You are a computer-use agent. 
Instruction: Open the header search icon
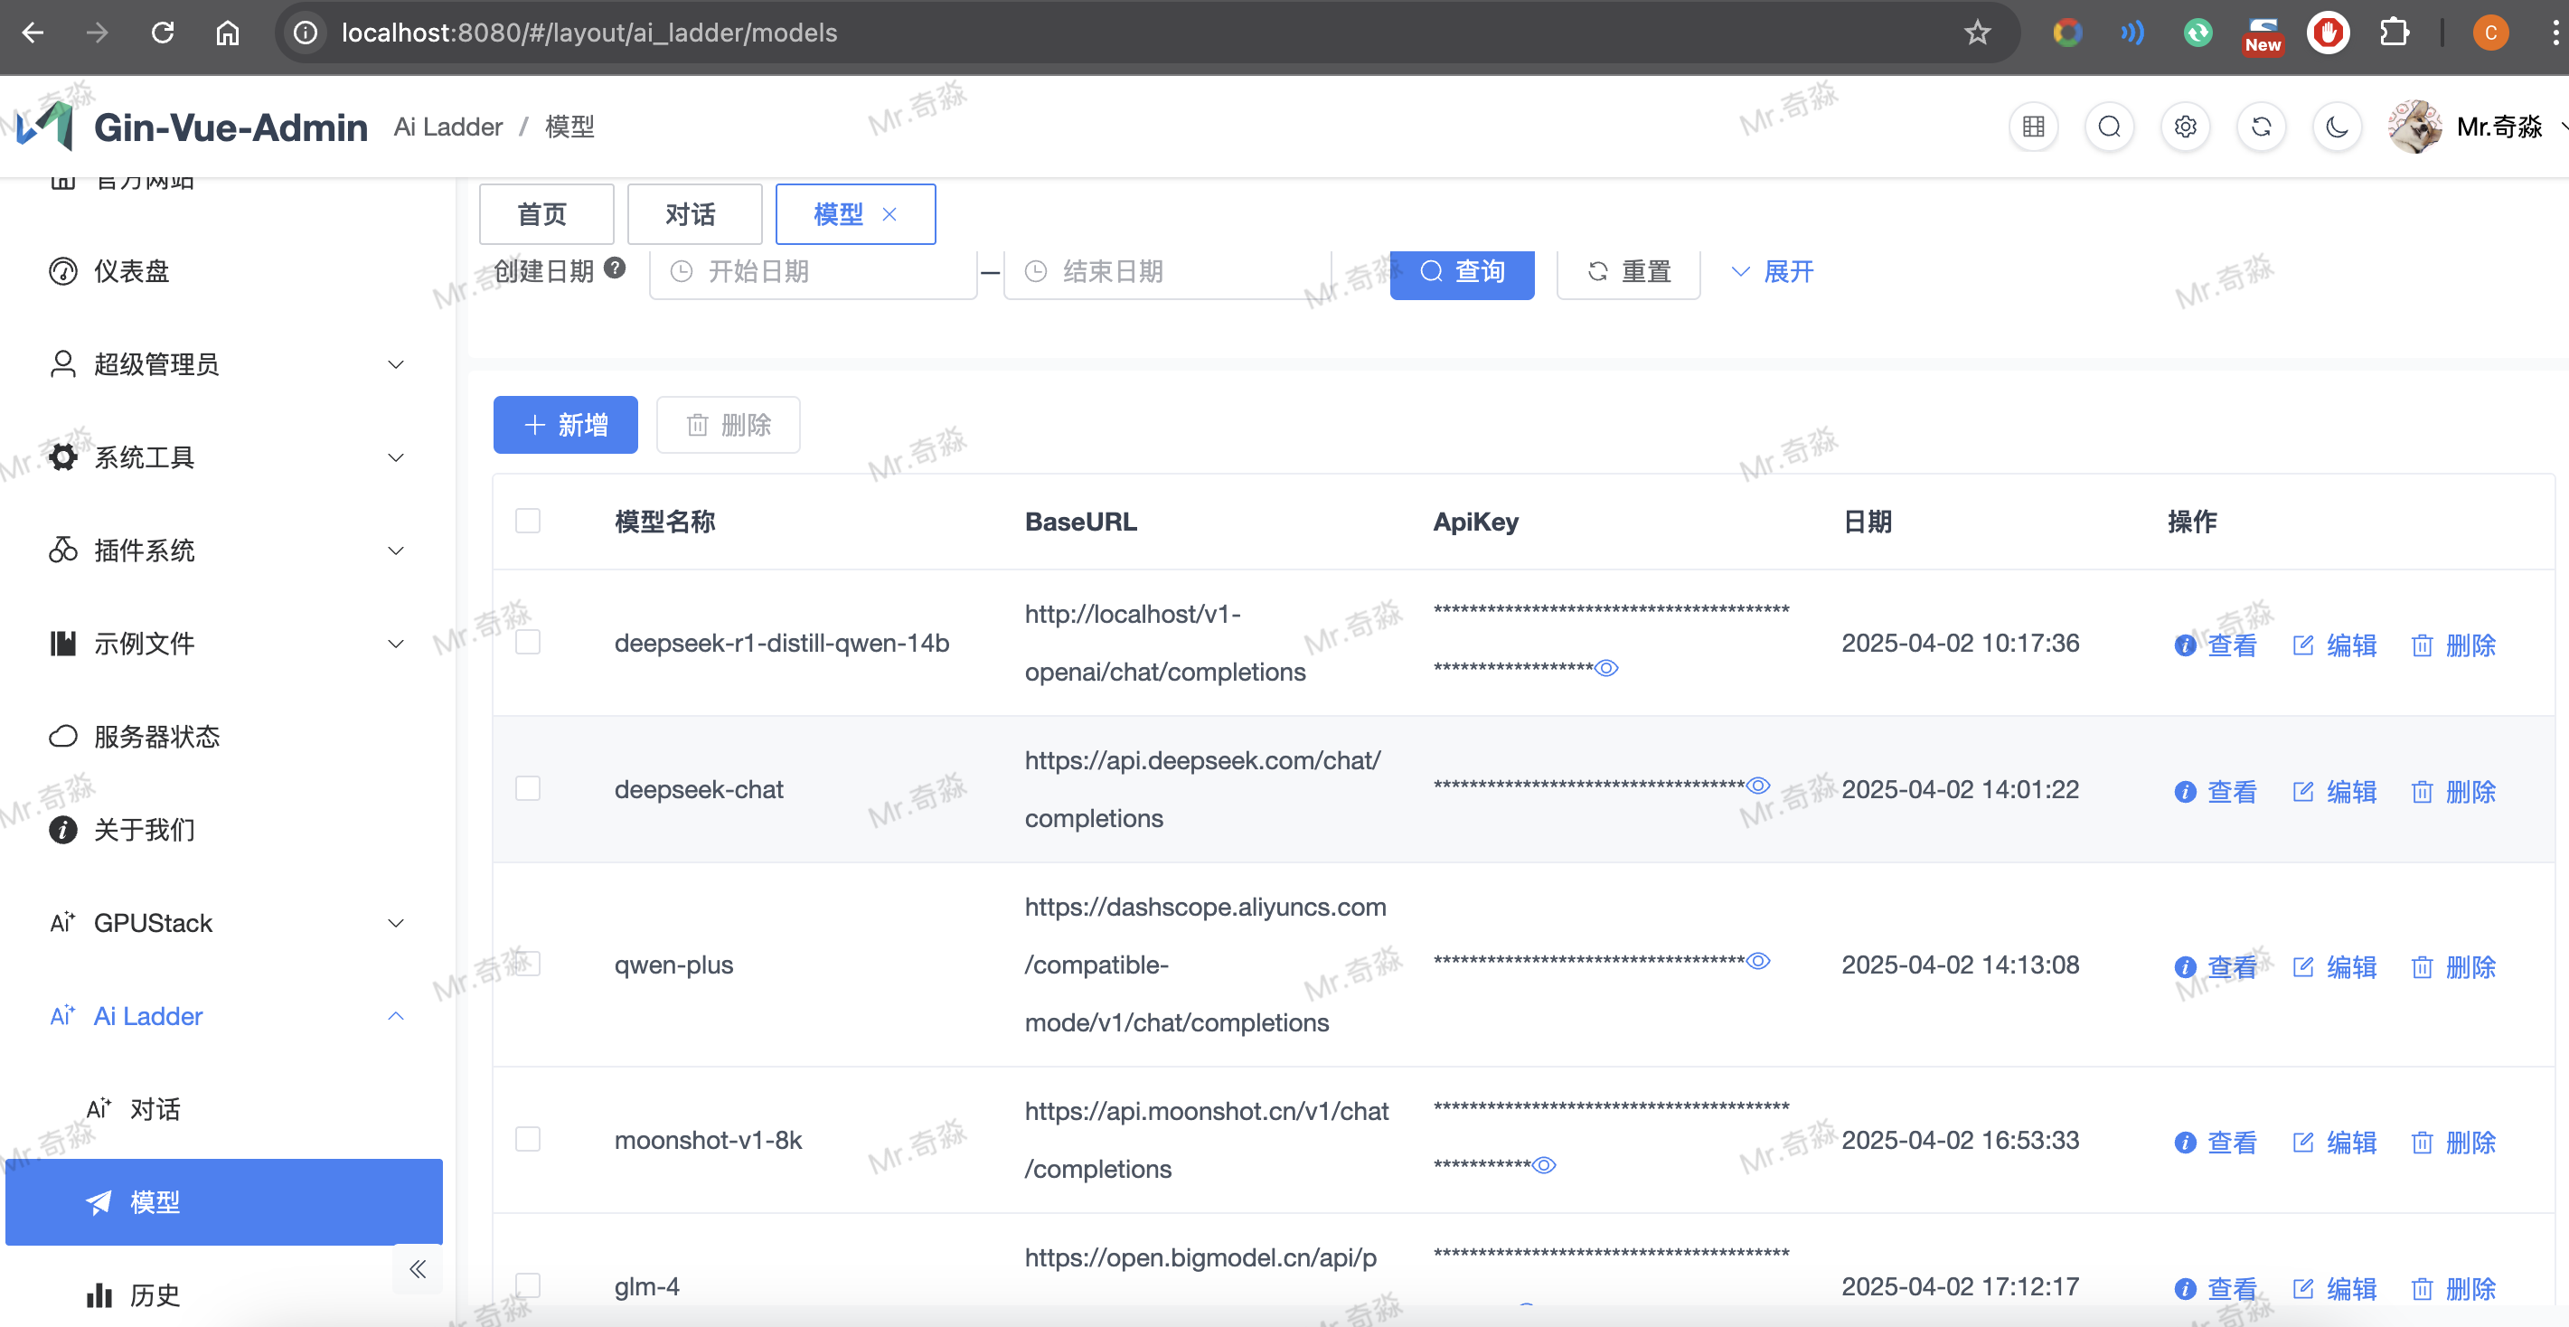click(2109, 127)
